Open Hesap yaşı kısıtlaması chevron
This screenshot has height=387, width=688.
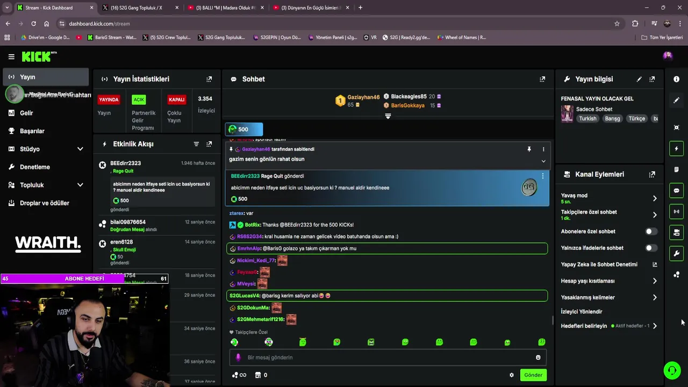click(655, 281)
